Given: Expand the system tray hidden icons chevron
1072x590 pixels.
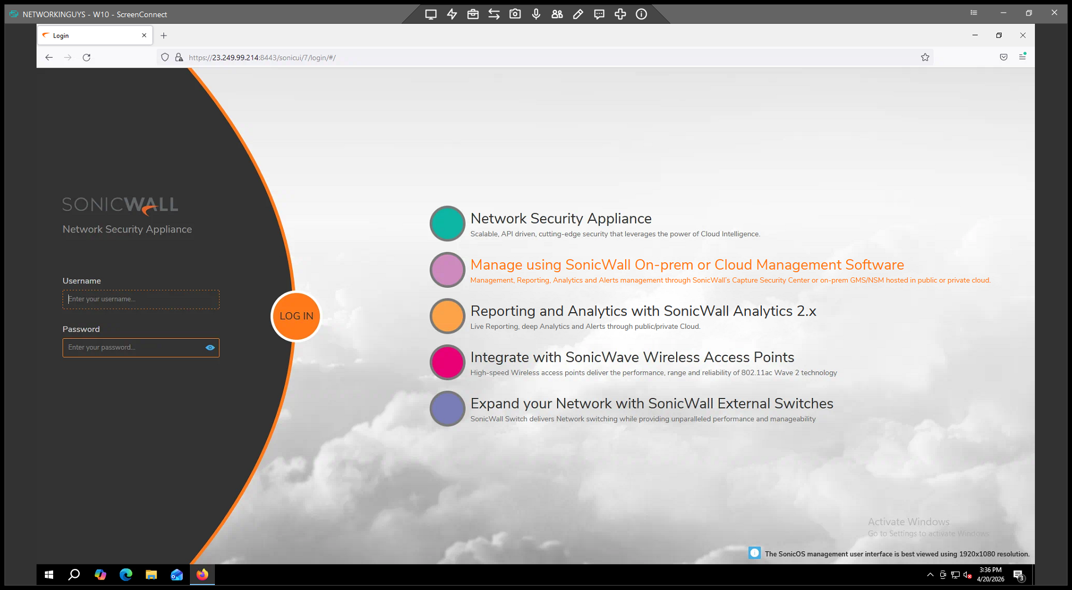Looking at the screenshot, I should click(x=930, y=575).
